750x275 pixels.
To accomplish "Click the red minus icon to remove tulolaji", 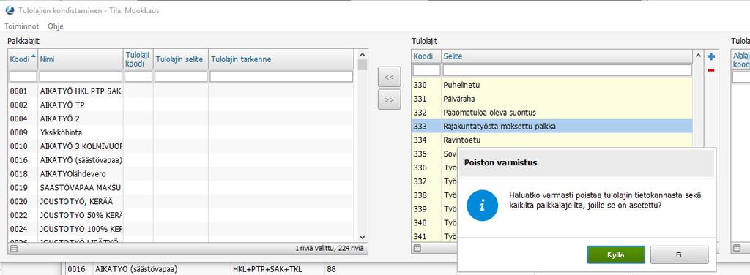I will pos(710,70).
